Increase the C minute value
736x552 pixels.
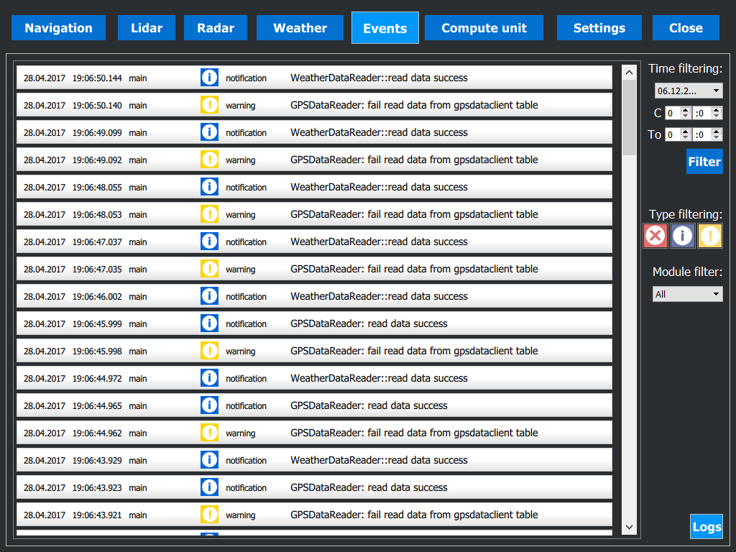[717, 110]
